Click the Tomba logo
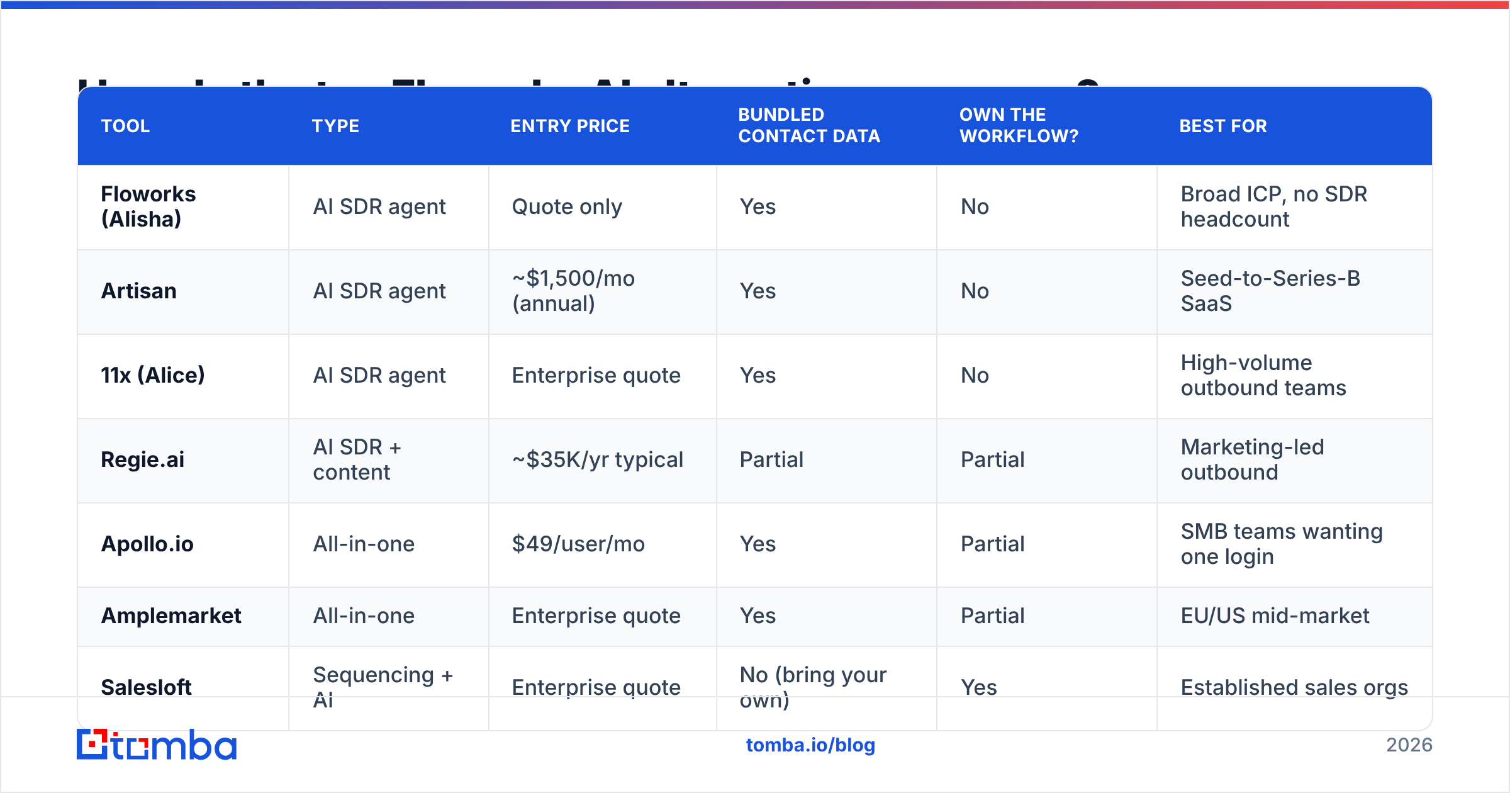This screenshot has height=793, width=1510. click(157, 745)
